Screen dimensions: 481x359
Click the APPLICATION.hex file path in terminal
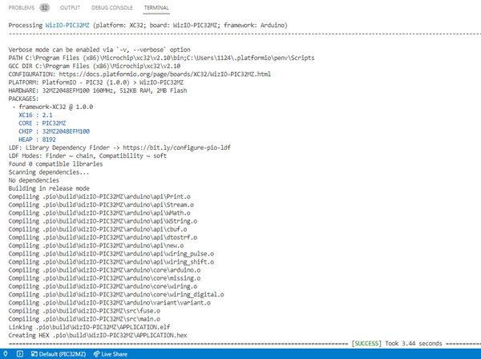pyautogui.click(x=120, y=335)
